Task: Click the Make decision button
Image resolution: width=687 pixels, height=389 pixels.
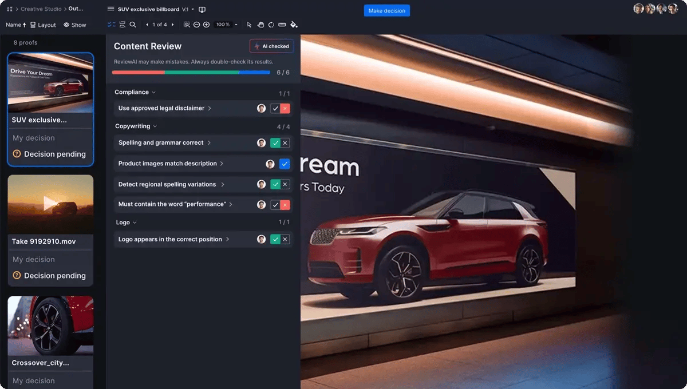Action: (386, 10)
